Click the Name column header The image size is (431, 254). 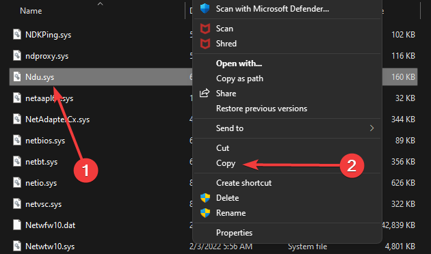click(x=31, y=11)
